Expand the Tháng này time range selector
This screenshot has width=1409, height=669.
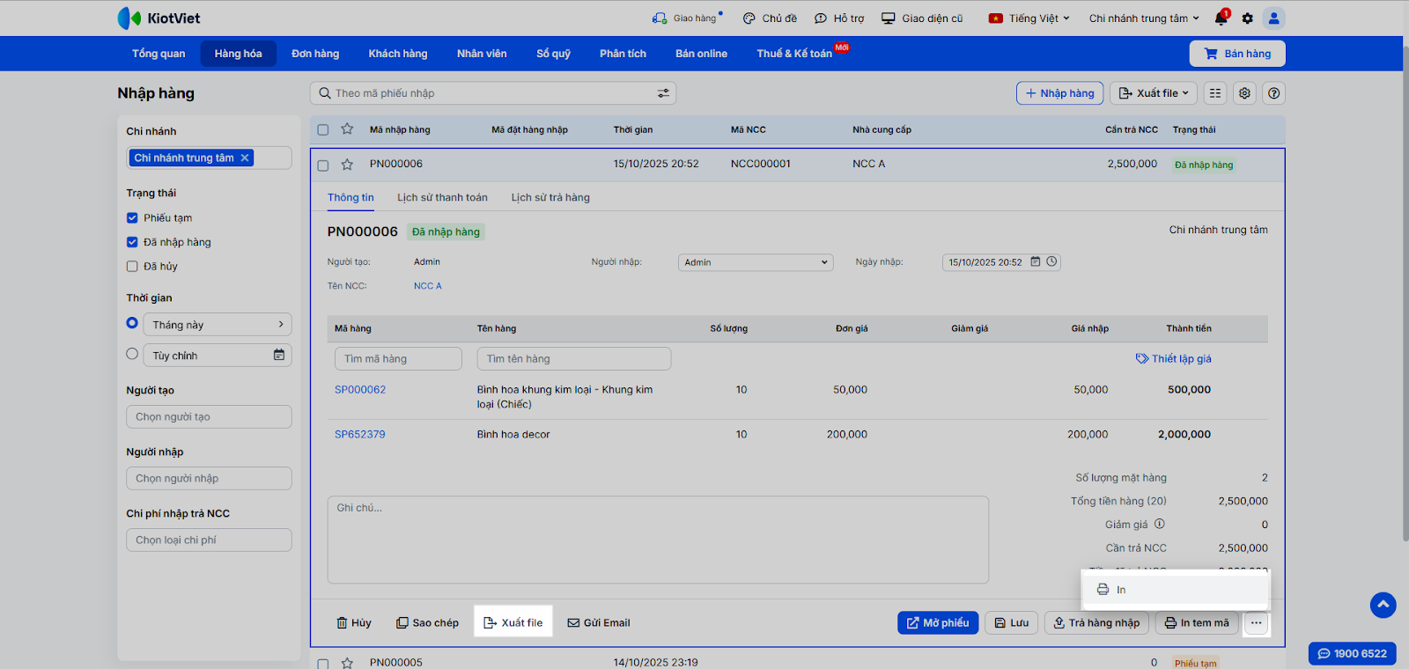(x=218, y=325)
